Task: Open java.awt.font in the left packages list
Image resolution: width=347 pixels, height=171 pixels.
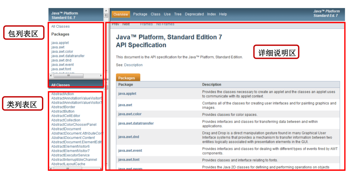Action: 61,69
